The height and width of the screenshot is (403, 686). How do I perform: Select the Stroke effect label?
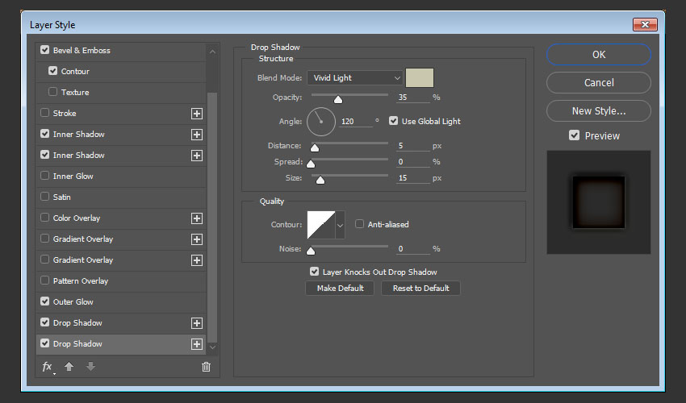(65, 113)
